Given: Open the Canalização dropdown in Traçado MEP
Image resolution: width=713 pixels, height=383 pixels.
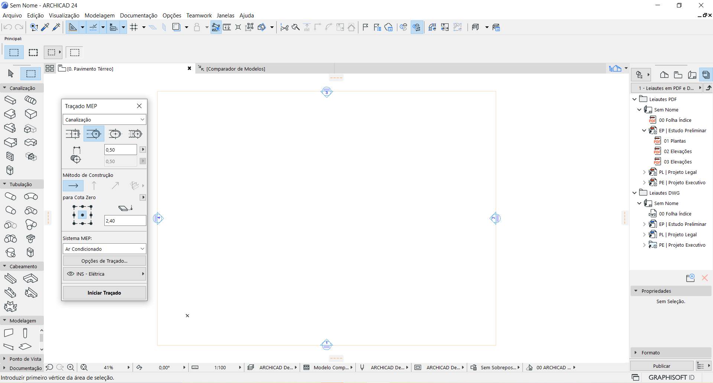Looking at the screenshot, I should [104, 120].
